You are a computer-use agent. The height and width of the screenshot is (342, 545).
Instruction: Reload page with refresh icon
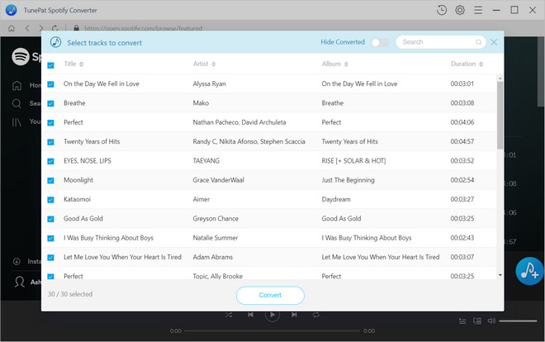click(55, 28)
